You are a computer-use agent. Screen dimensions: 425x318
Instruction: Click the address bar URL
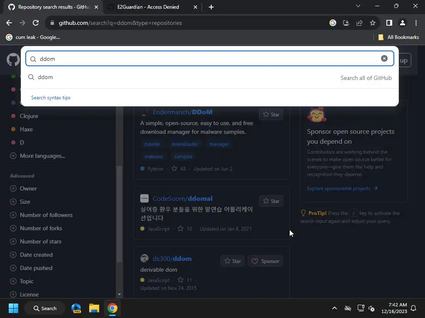120,23
